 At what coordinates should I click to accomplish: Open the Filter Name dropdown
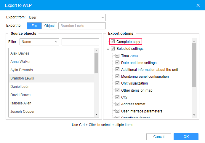[39, 42]
